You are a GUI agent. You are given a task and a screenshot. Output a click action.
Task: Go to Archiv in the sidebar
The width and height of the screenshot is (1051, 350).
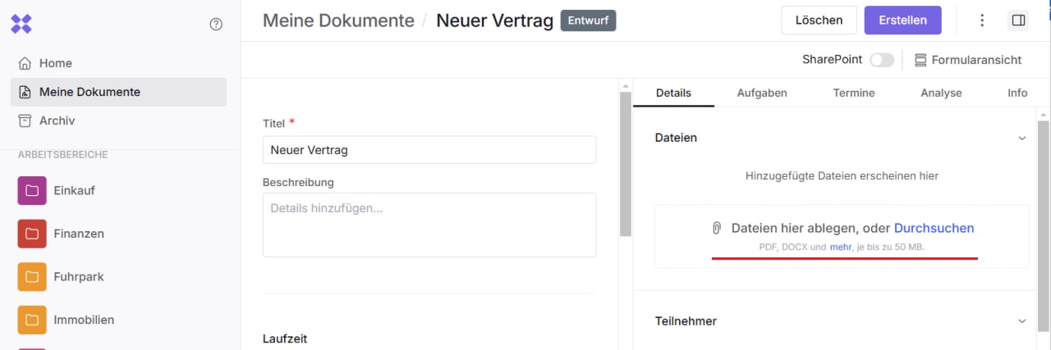(x=57, y=120)
